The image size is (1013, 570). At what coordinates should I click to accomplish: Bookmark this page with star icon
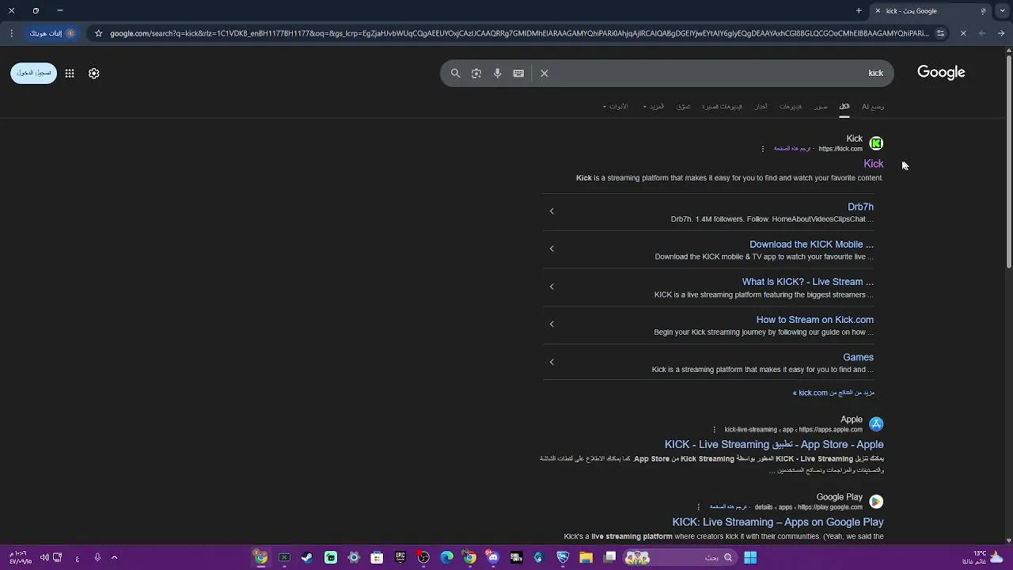pos(98,33)
